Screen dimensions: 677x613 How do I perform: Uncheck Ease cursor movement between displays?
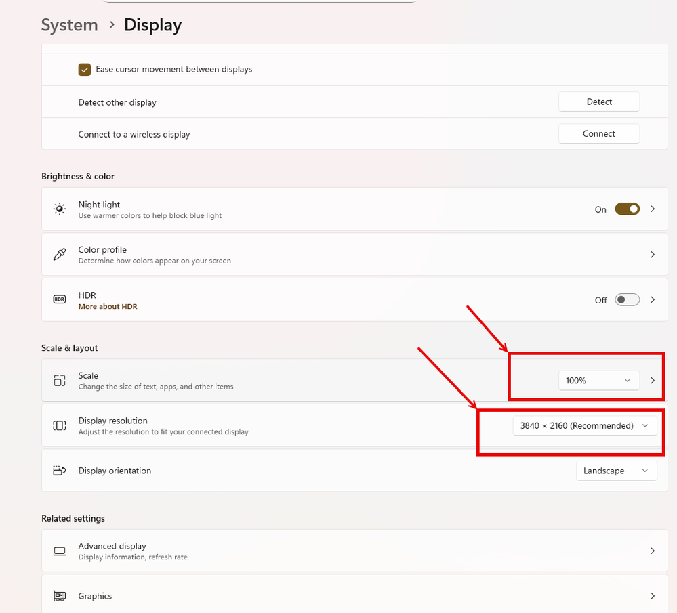click(x=85, y=69)
